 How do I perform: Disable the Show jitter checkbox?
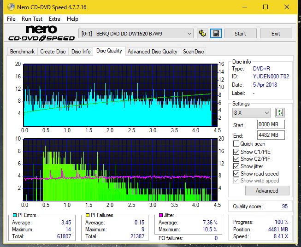[236, 166]
